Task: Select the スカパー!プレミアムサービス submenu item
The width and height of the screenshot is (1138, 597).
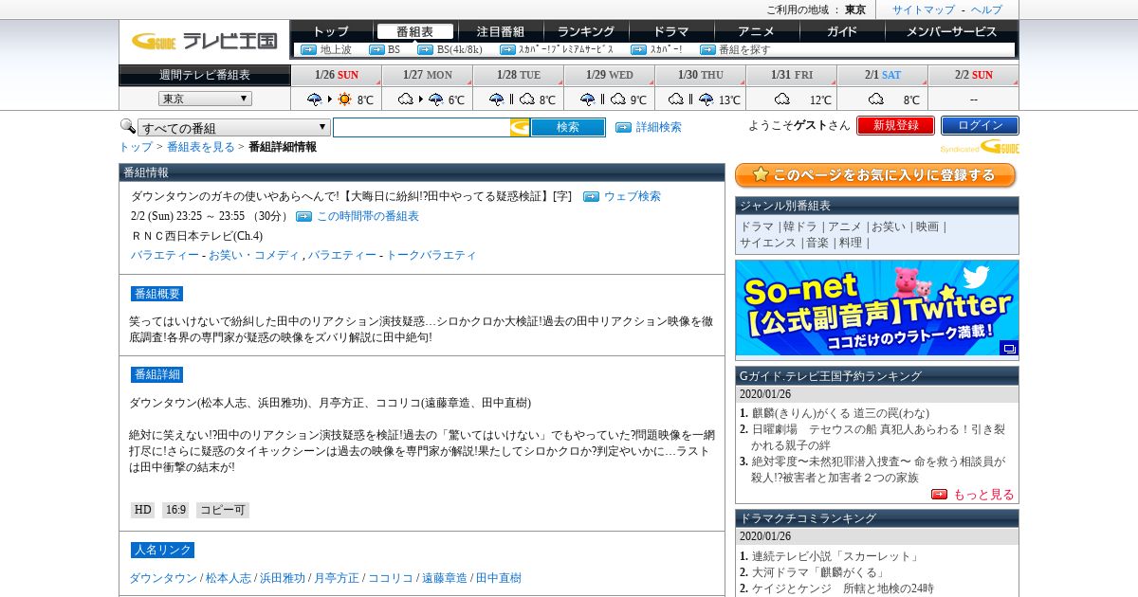Action: click(566, 49)
